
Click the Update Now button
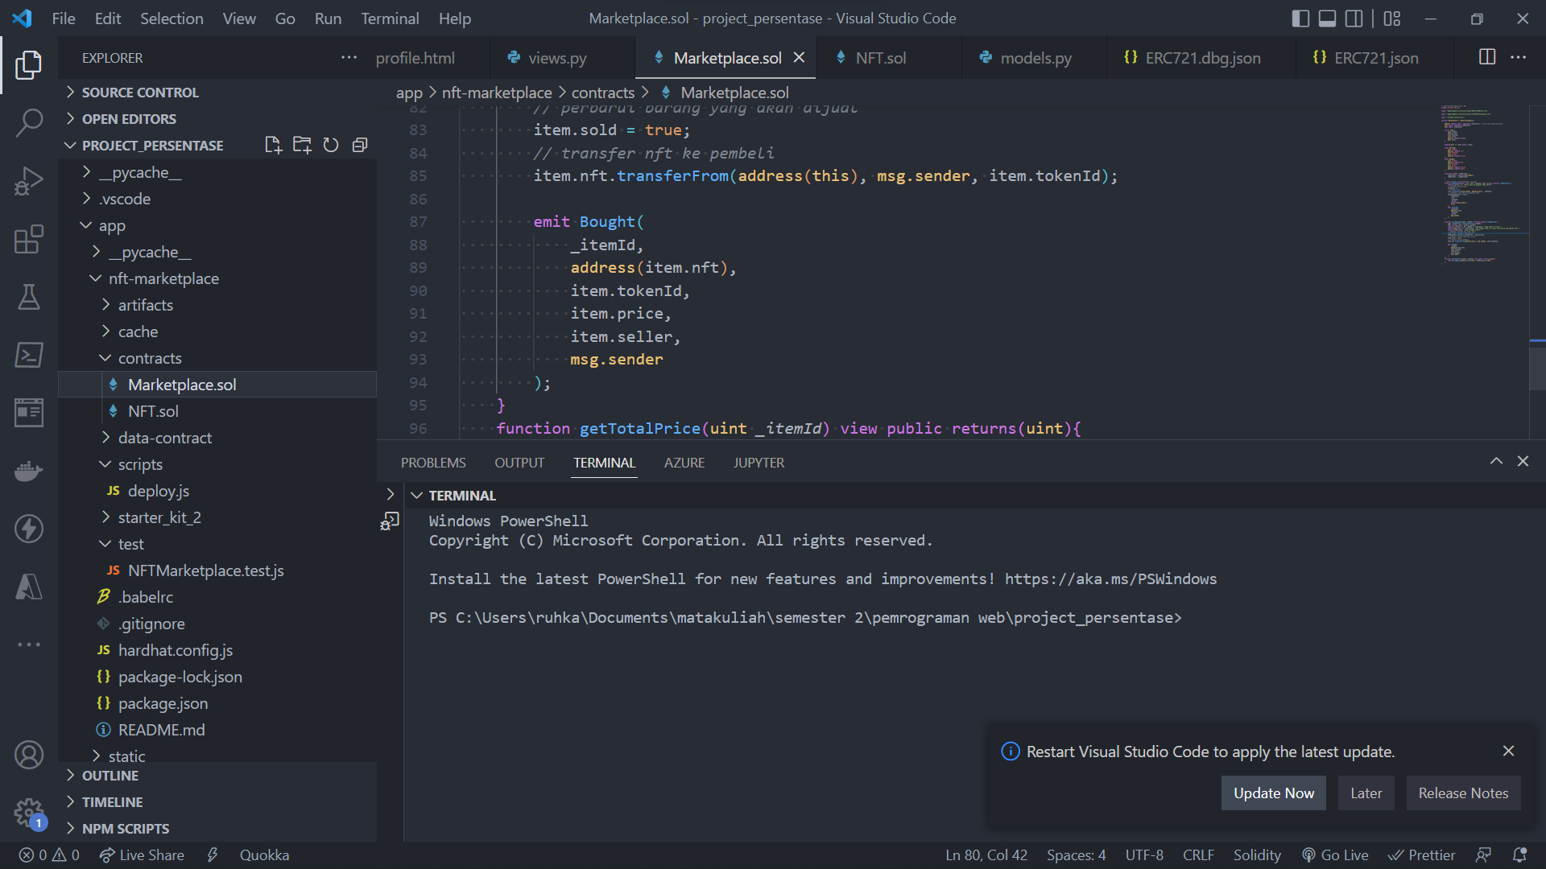tap(1274, 793)
